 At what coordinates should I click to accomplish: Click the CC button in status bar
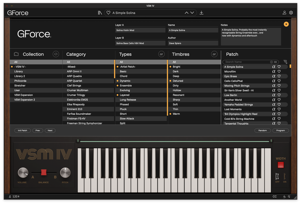(x=275, y=197)
